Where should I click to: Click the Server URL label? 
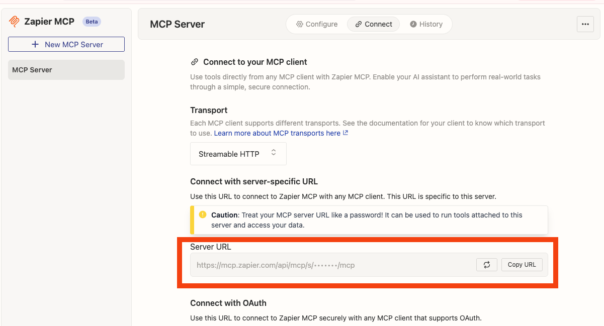click(211, 247)
